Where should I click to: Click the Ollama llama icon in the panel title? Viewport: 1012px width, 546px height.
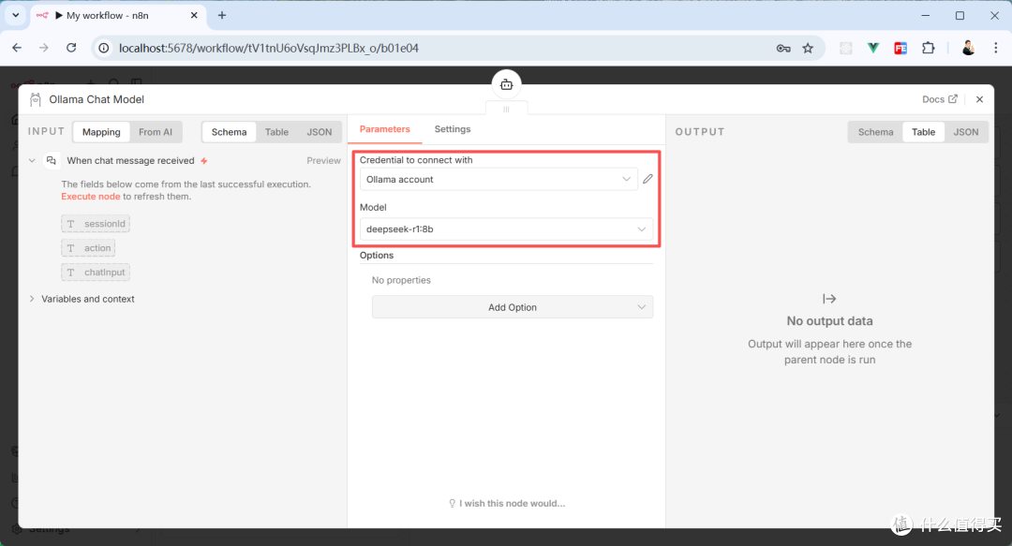(x=36, y=99)
